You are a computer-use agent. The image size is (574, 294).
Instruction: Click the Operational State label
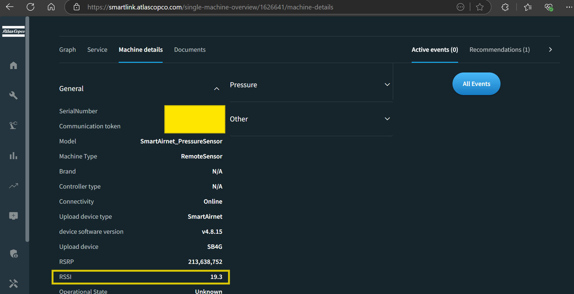tap(83, 291)
